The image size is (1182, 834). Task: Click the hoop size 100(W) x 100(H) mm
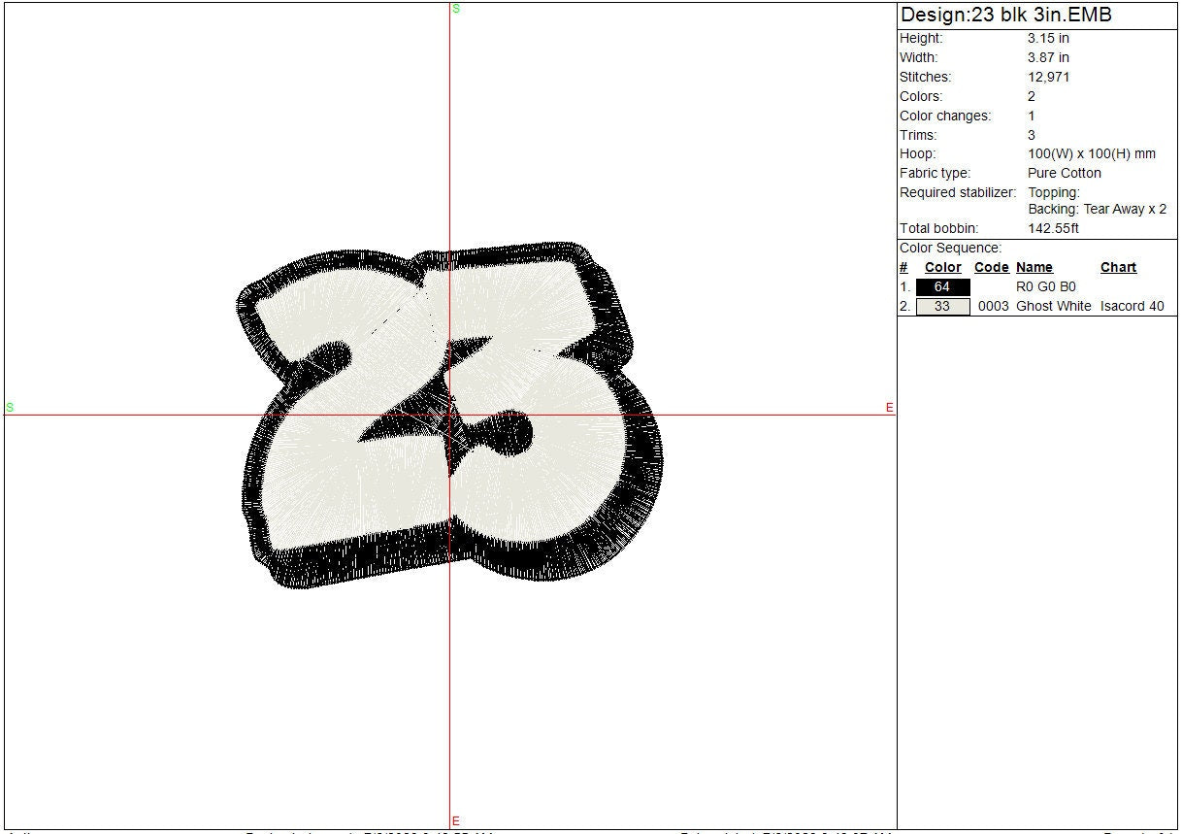click(1092, 154)
